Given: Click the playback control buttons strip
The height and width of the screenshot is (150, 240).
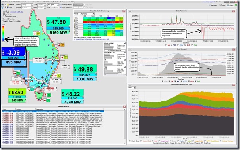Looking at the screenshot, I should point(78,5).
